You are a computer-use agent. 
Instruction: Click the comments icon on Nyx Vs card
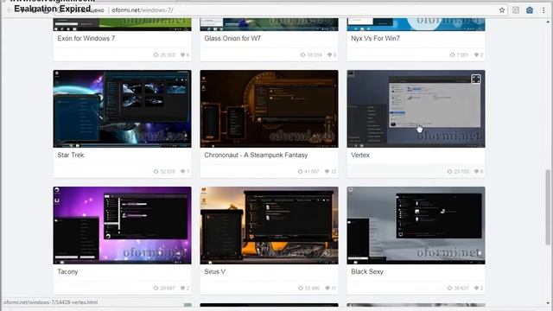coord(476,54)
